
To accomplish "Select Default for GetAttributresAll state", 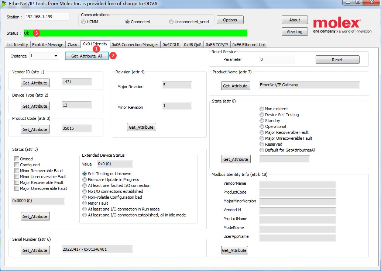I will tap(262, 150).
